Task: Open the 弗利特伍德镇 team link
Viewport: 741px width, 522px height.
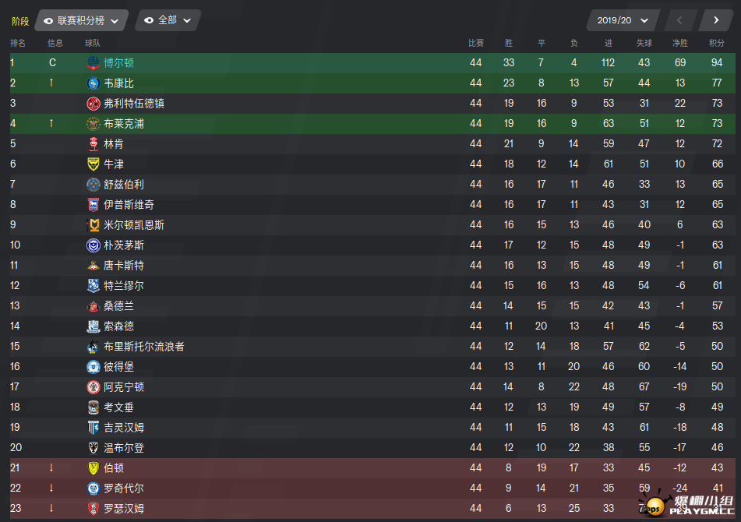Action: [134, 104]
